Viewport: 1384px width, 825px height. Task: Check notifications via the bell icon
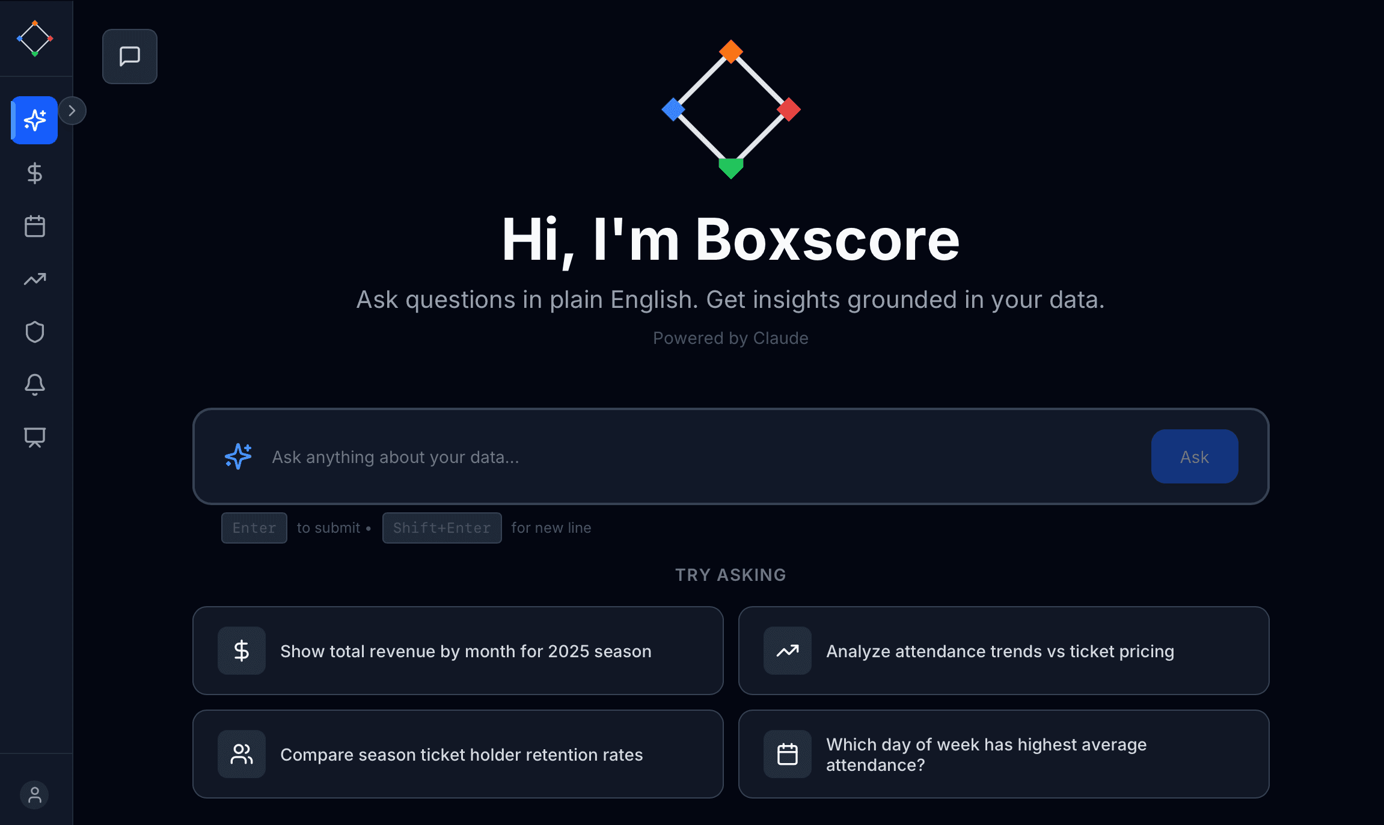tap(34, 384)
